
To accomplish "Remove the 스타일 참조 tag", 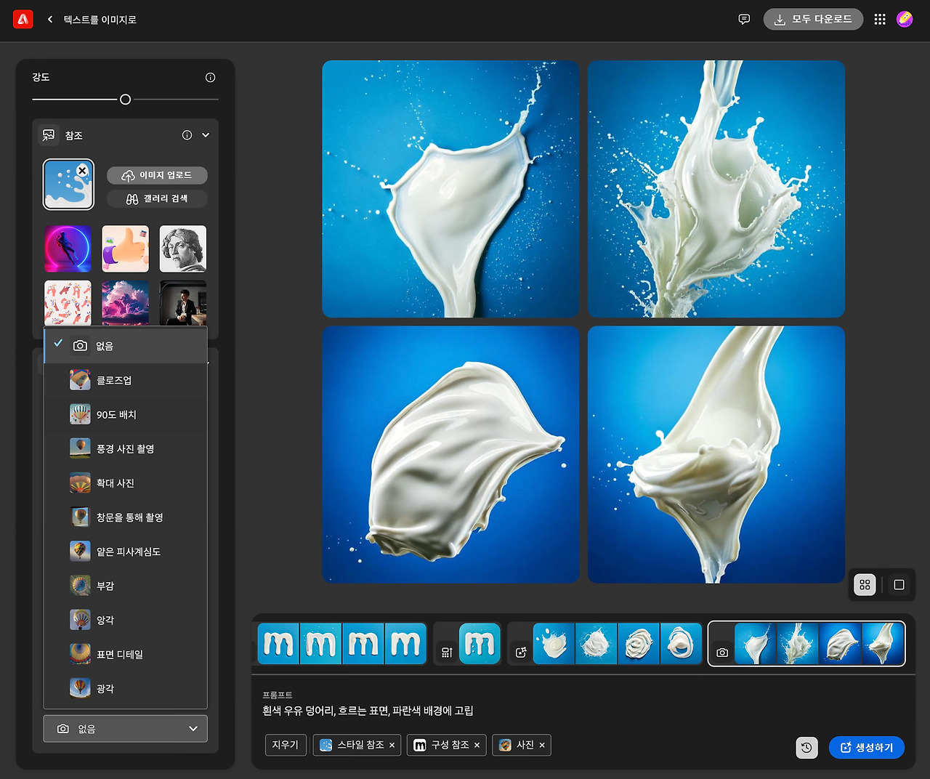I will pos(392,746).
